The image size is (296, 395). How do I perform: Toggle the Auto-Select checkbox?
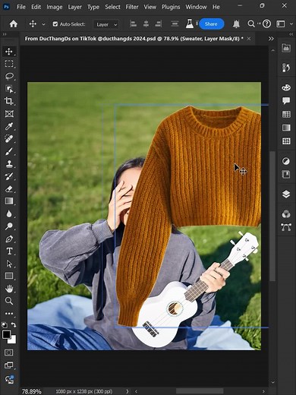click(x=55, y=24)
